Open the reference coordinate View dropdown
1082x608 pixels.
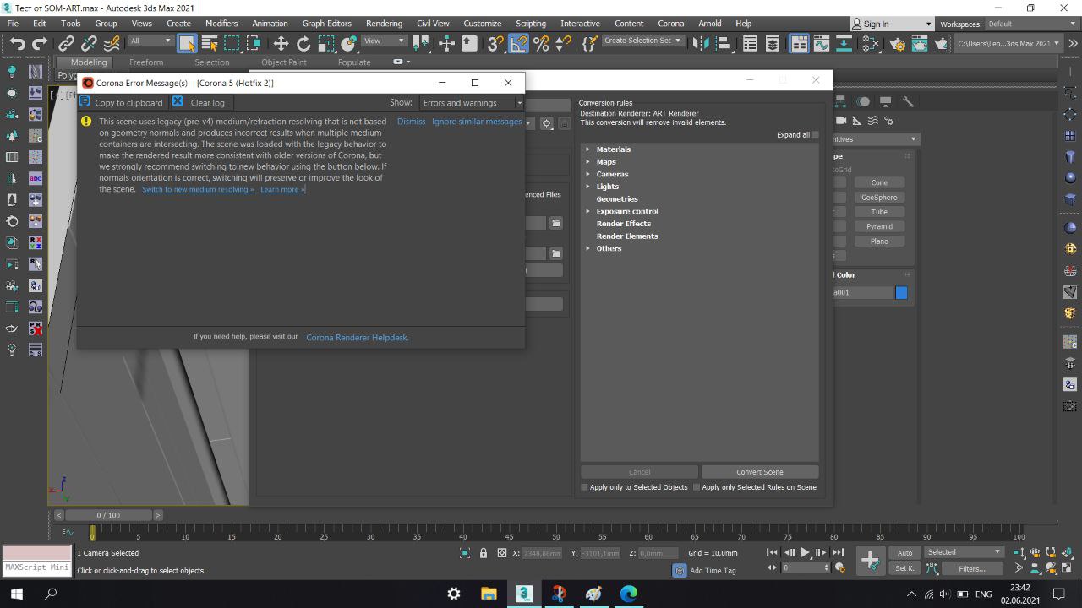(385, 41)
